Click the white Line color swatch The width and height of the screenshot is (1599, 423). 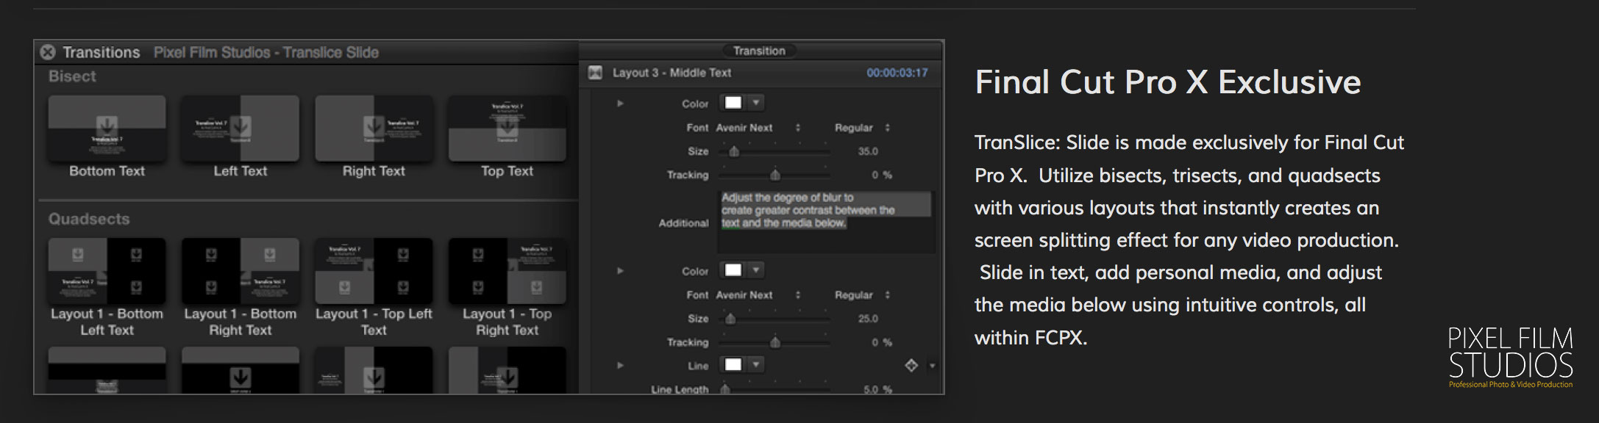(x=733, y=364)
